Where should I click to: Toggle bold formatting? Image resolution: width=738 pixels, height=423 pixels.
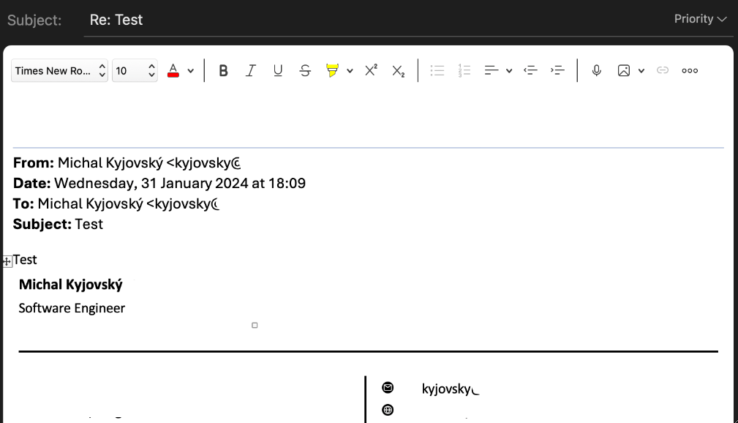(x=223, y=71)
